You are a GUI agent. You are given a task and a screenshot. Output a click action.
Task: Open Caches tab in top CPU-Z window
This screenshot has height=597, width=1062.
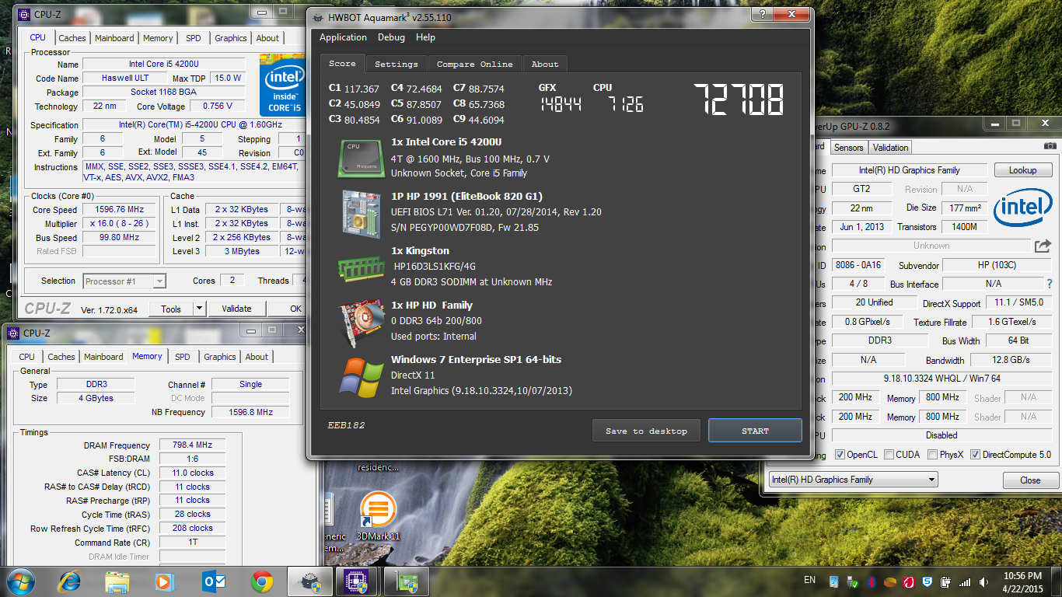pyautogui.click(x=72, y=38)
